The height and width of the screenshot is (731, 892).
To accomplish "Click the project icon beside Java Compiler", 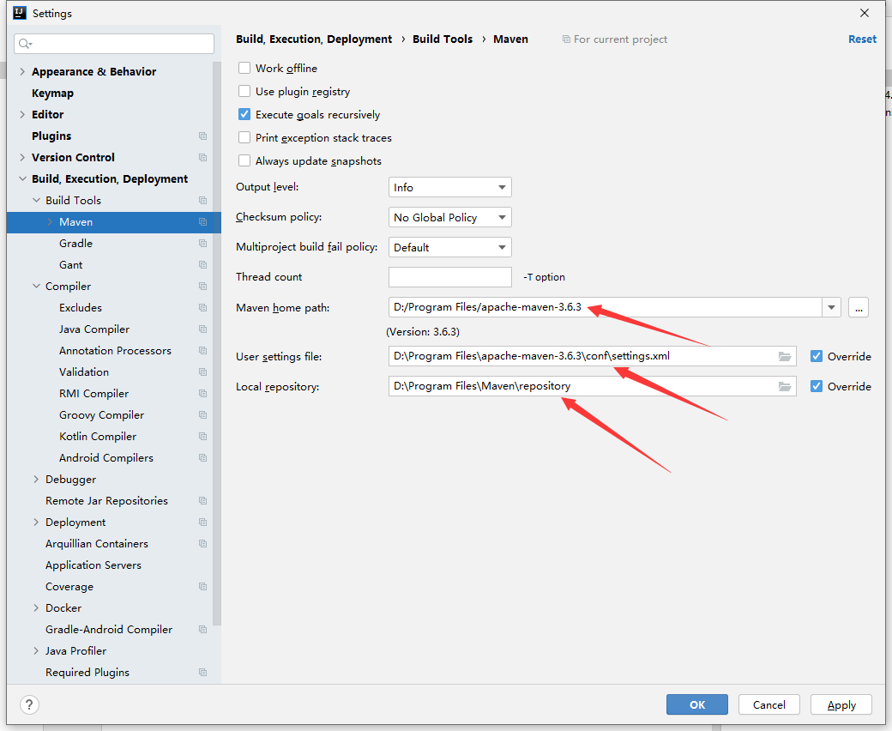I will click(202, 329).
